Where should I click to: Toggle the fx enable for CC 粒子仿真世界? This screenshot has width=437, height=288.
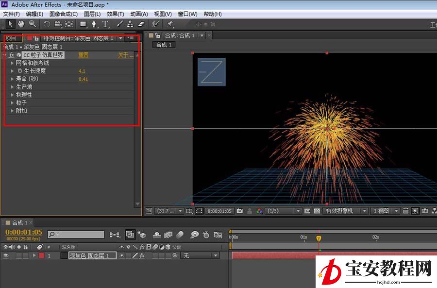(12, 55)
